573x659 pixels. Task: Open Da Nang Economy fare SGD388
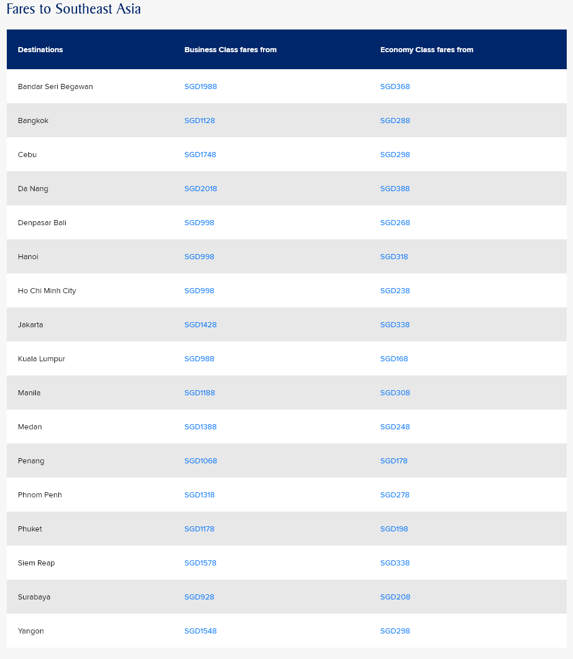click(395, 189)
